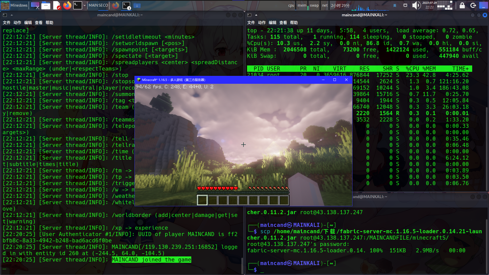
Task: Open the file manager launcher
Action: coord(46,5)
